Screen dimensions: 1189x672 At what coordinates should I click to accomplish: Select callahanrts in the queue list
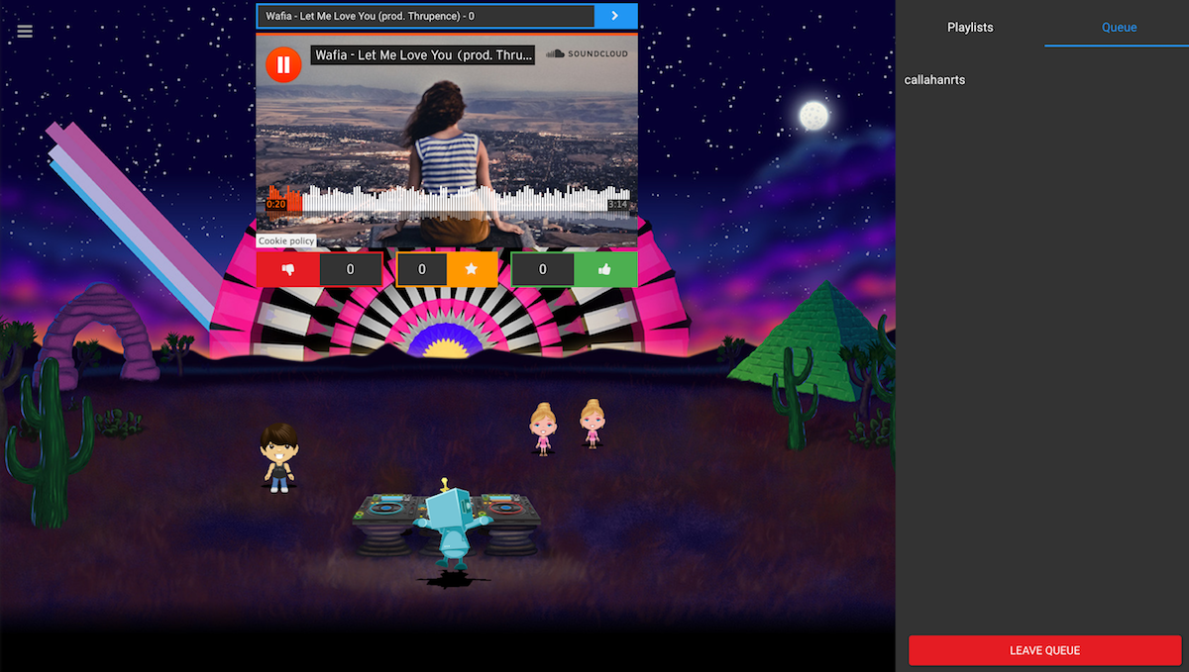coord(934,79)
